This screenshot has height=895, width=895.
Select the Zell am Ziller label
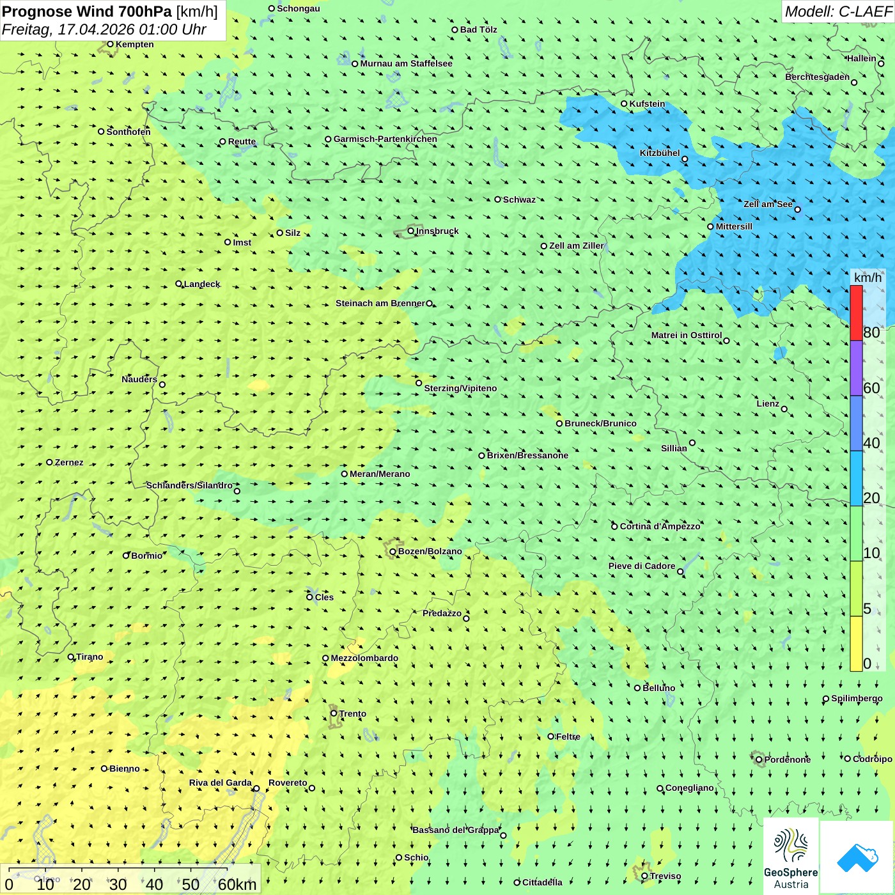pyautogui.click(x=576, y=245)
